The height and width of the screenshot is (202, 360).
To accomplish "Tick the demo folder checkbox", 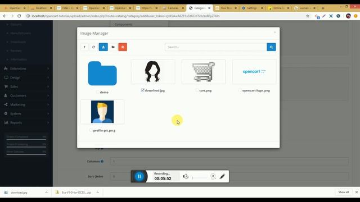I will [x=97, y=92].
